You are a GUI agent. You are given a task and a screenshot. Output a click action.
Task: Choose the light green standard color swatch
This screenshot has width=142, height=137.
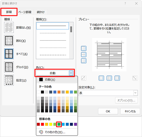tap(55, 124)
